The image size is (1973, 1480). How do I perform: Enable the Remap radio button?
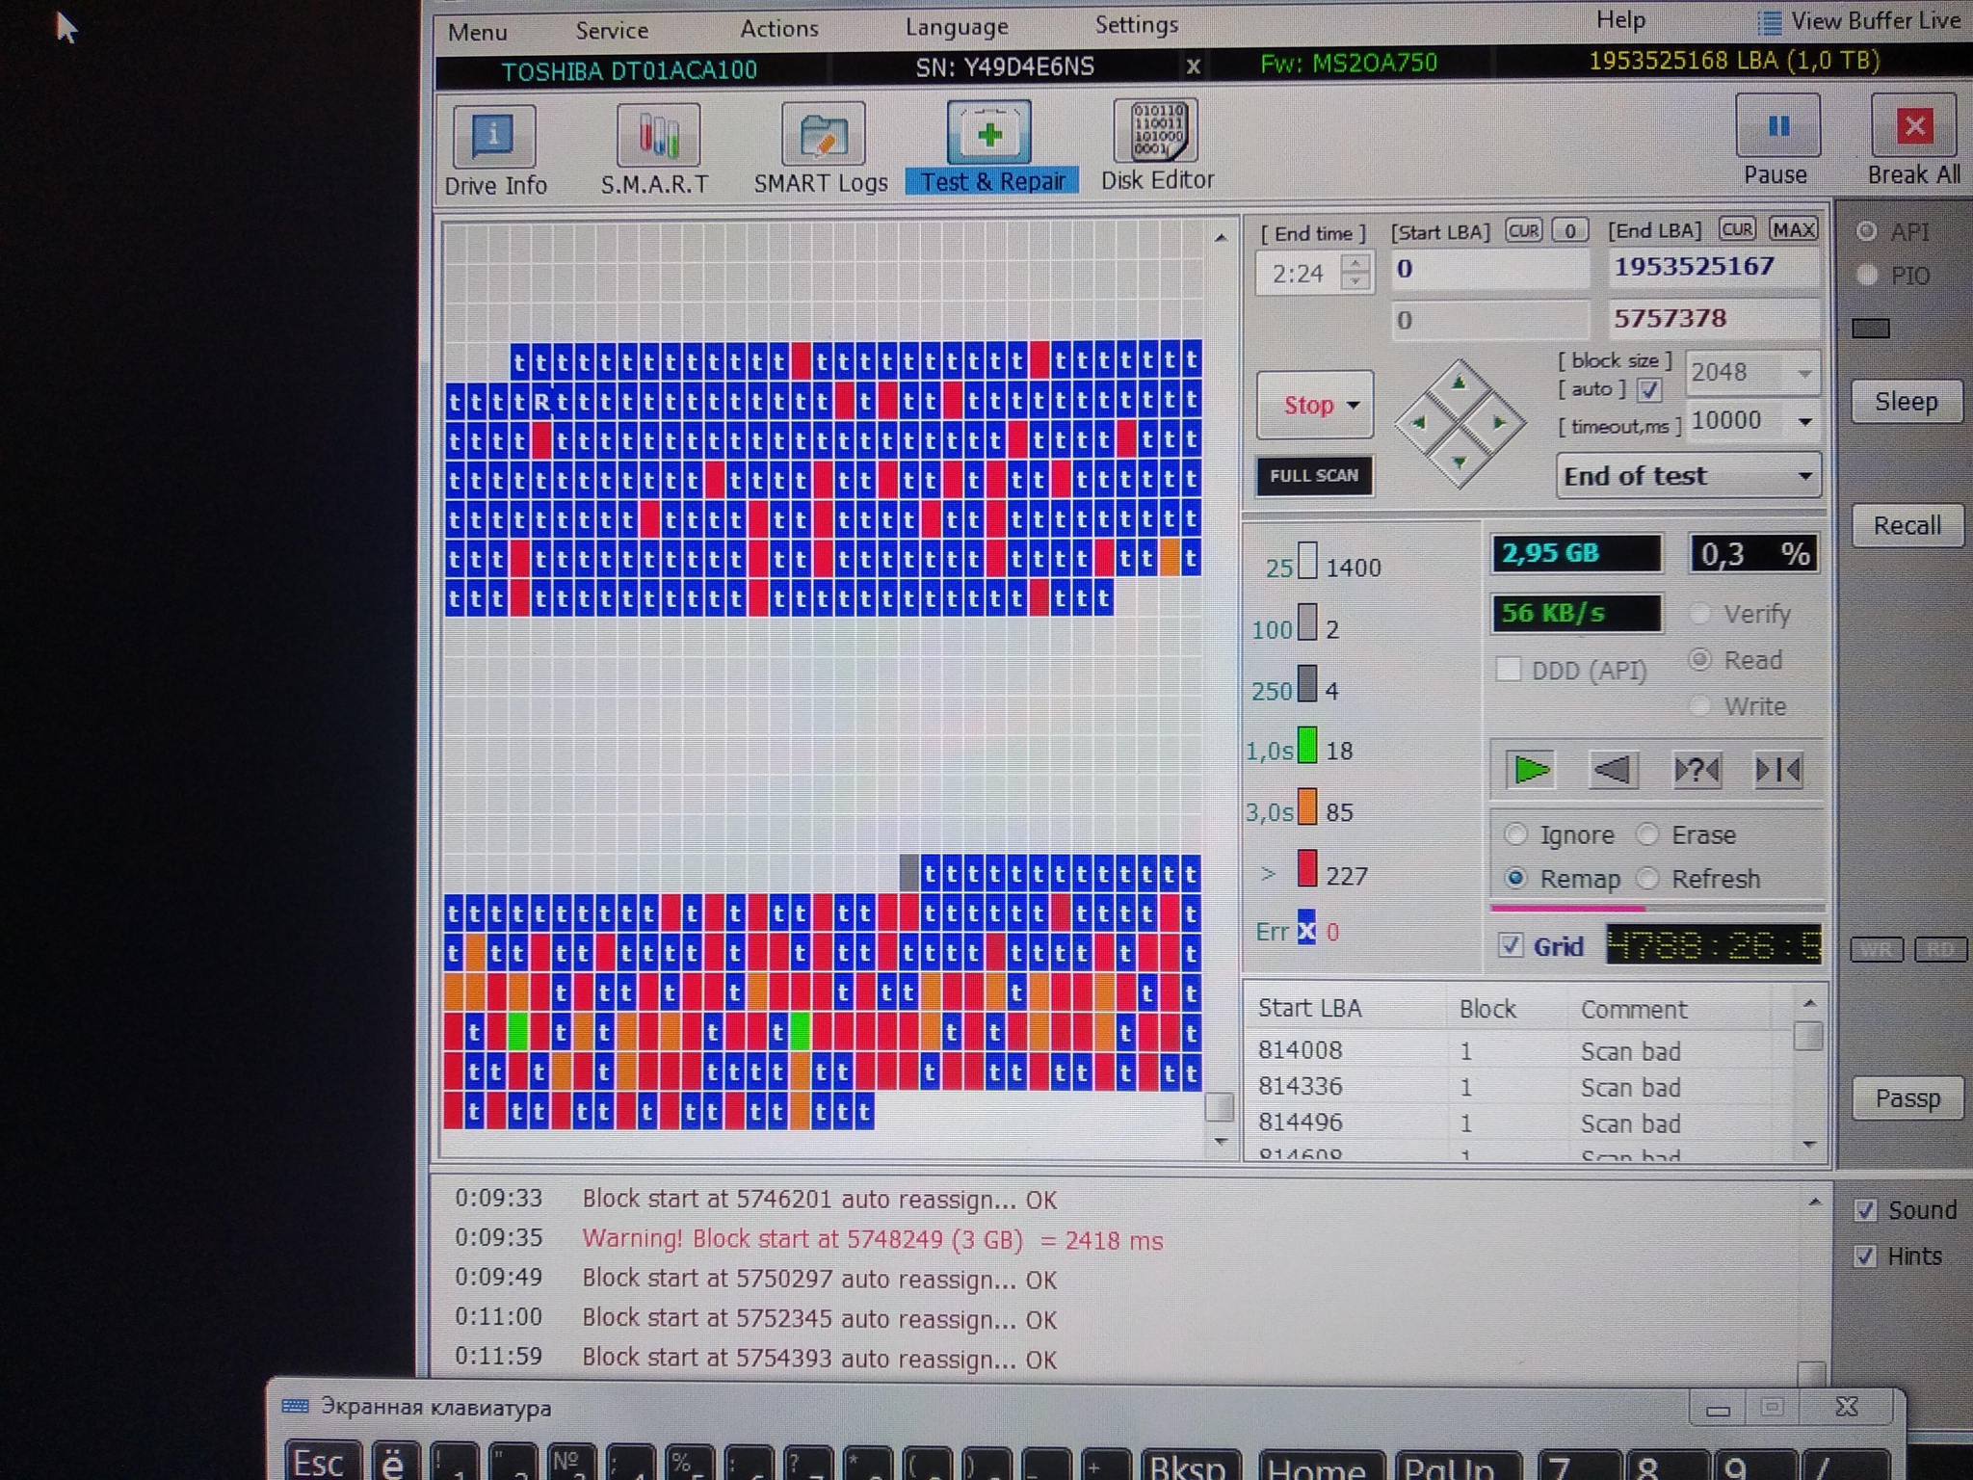click(1516, 875)
